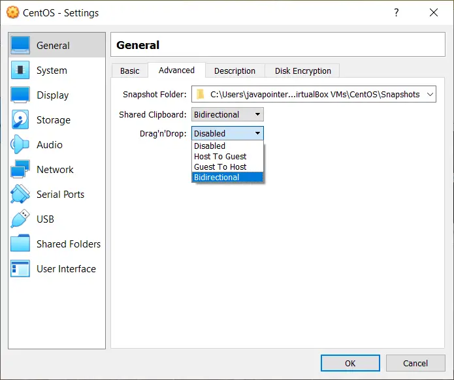Click the Serial Ports label
Viewport: 454px width, 380px height.
tap(61, 194)
